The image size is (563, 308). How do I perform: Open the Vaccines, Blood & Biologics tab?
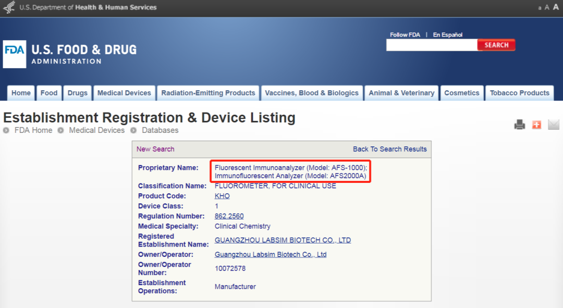[x=312, y=93]
